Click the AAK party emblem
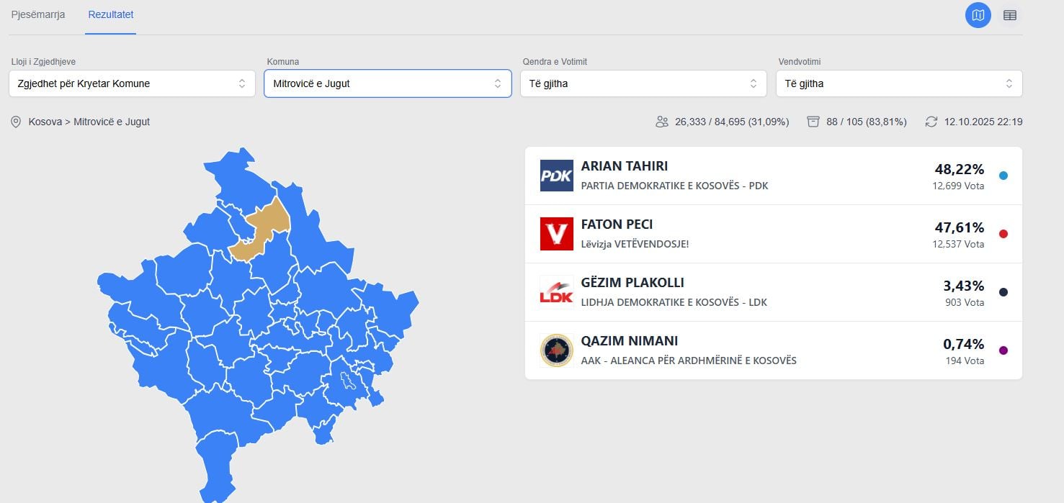This screenshot has height=503, width=1064. 556,350
